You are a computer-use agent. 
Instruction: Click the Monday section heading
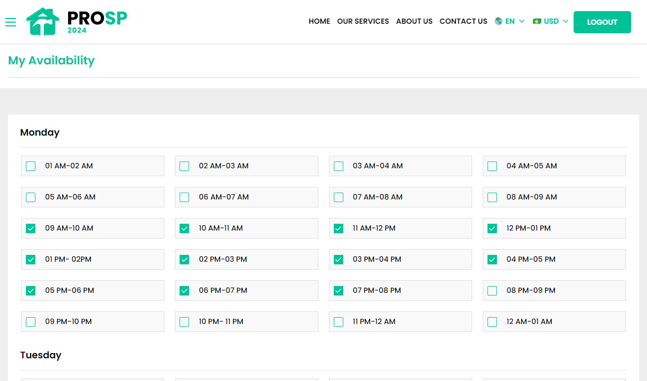click(x=40, y=132)
